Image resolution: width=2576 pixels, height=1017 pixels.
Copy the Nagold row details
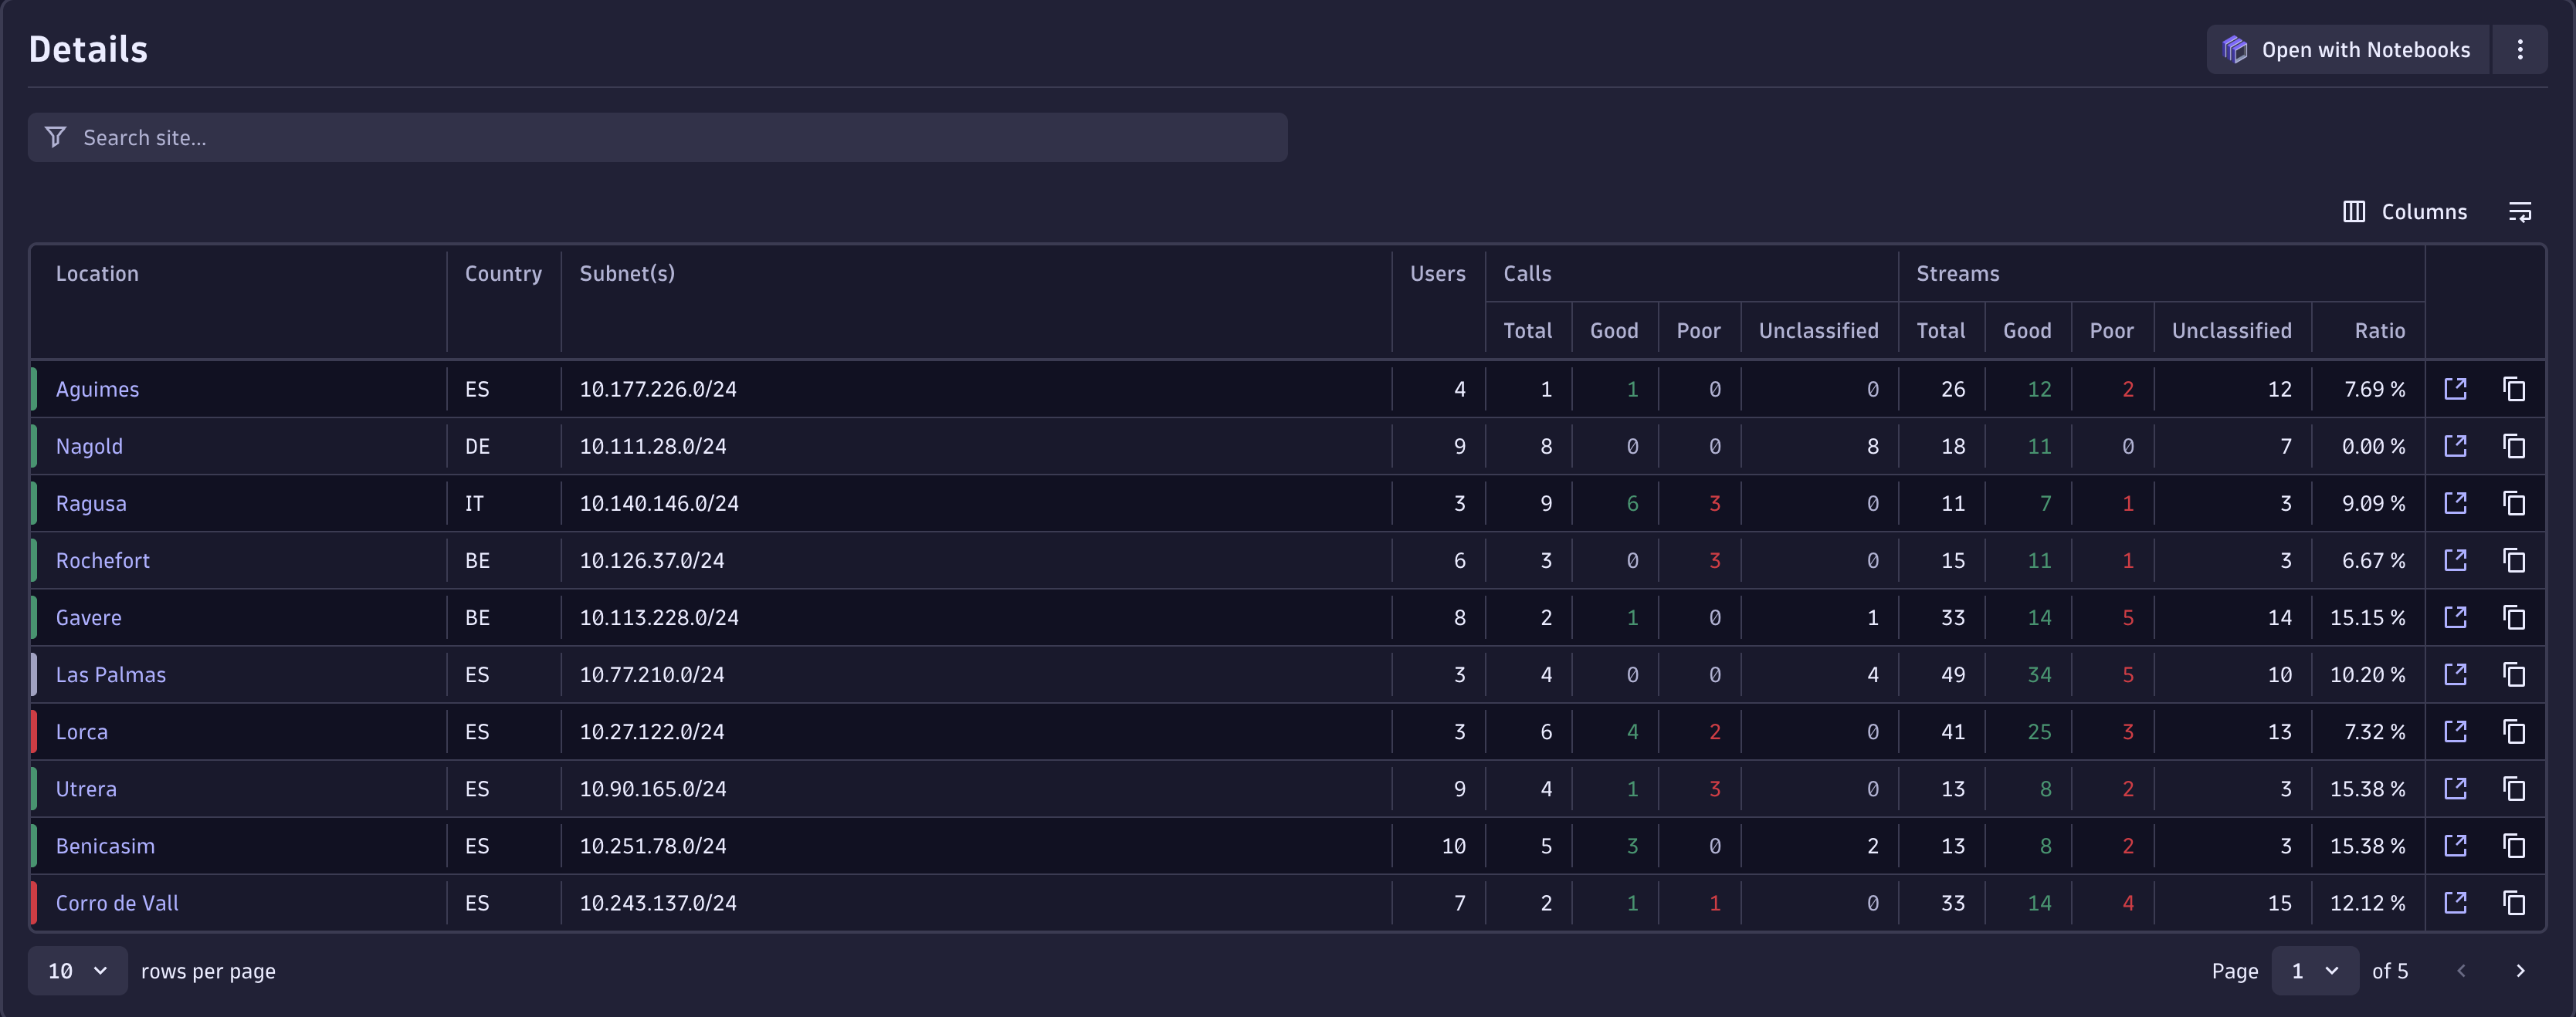point(2516,447)
